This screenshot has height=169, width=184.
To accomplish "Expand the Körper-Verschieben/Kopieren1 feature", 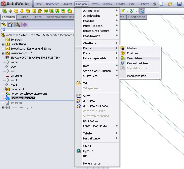I will 3,94.
